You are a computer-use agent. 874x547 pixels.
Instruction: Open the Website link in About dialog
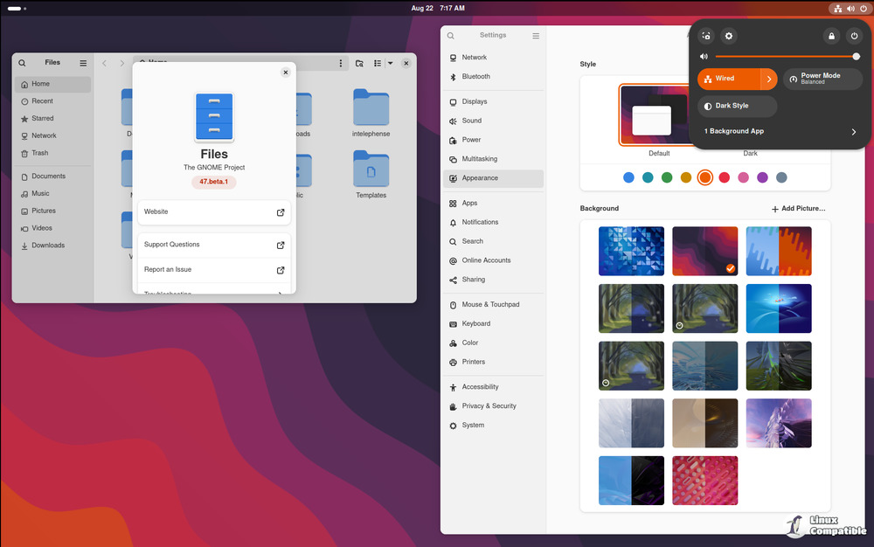click(213, 212)
